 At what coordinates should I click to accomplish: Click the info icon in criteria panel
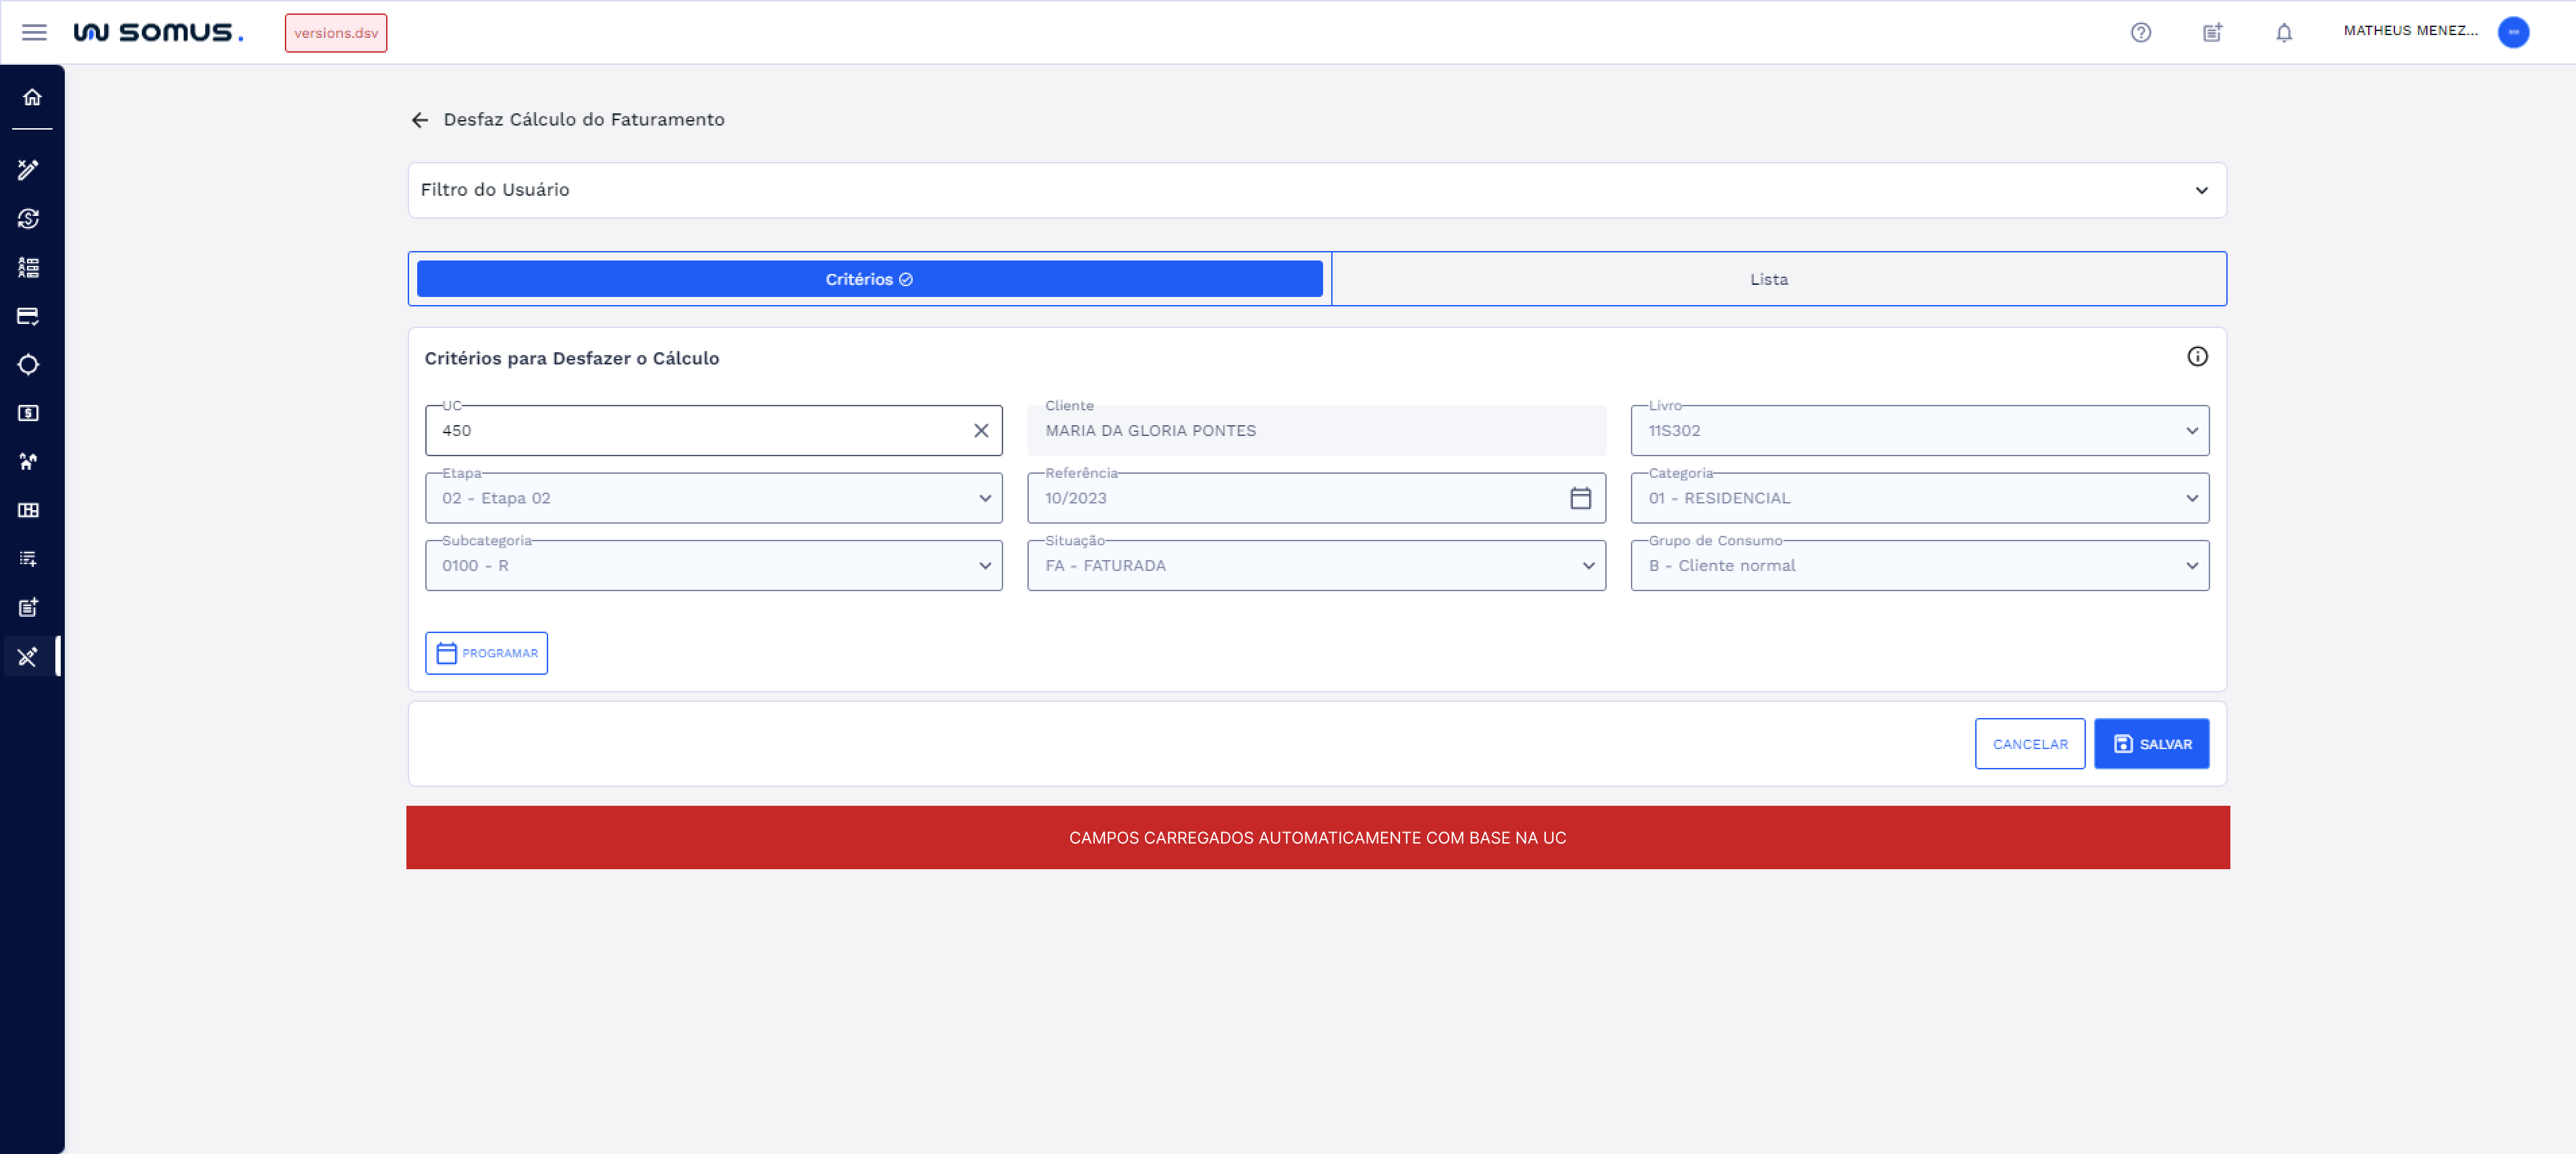2196,356
